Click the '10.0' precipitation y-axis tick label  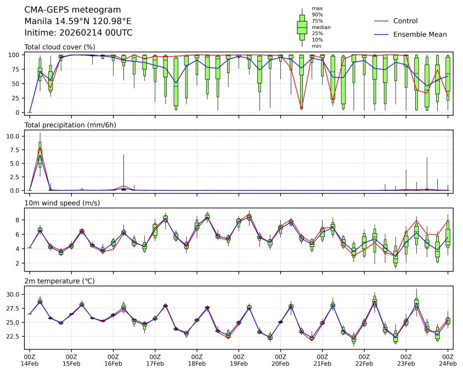tap(14, 136)
